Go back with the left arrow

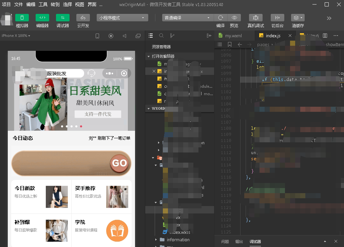(240, 44)
